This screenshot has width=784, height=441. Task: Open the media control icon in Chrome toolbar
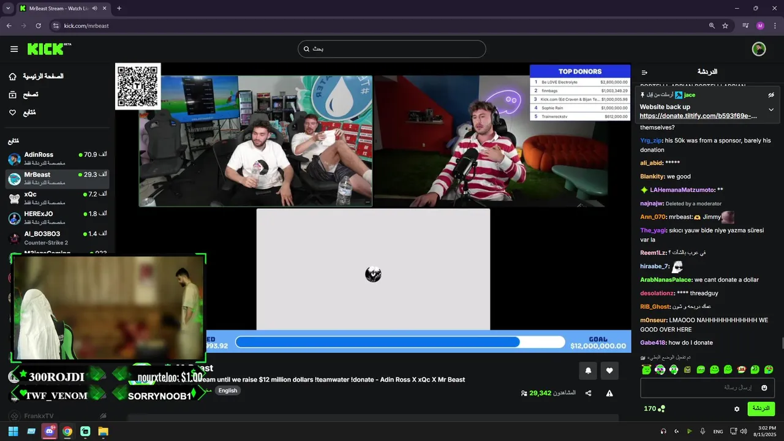coord(745,26)
